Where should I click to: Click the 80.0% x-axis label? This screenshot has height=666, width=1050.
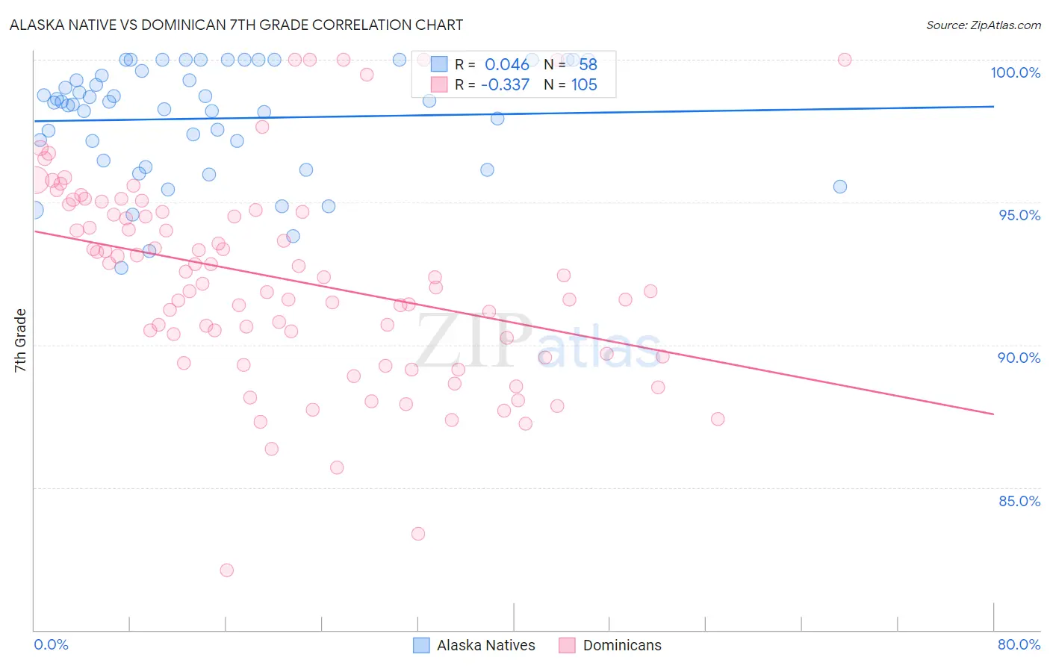pos(1019,644)
